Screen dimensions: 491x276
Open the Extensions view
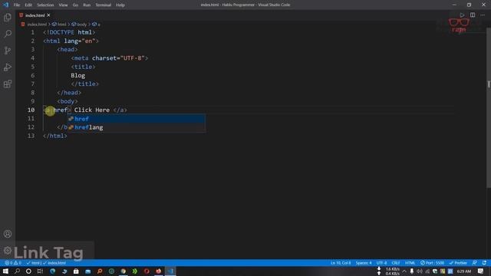coord(8,84)
